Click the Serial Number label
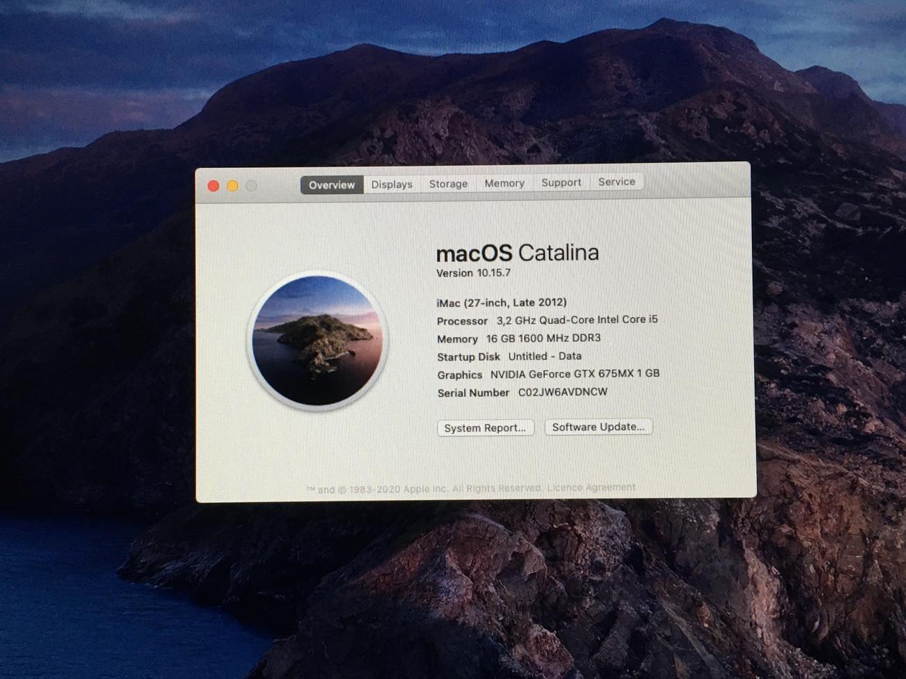Viewport: 906px width, 679px height. 473,393
